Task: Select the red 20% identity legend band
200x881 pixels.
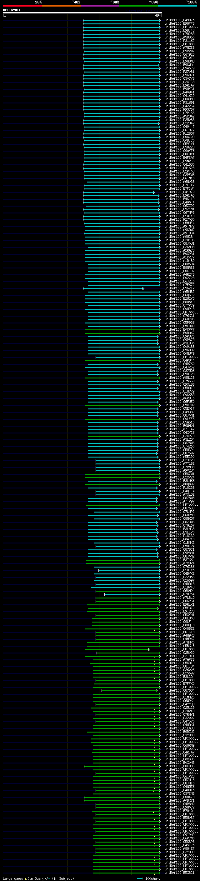Action: click(22, 6)
